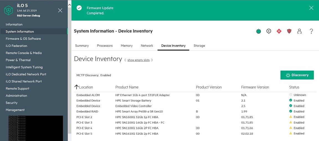Open the Memory tab
This screenshot has width=319, height=141.
[127, 46]
